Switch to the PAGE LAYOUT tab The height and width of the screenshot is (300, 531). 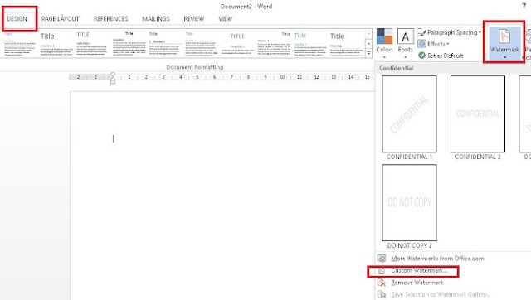(x=61, y=19)
